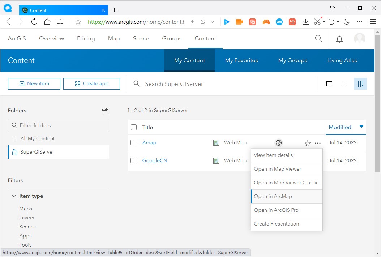Select the SuperGIServer folder
The image size is (381, 257).
click(59, 152)
